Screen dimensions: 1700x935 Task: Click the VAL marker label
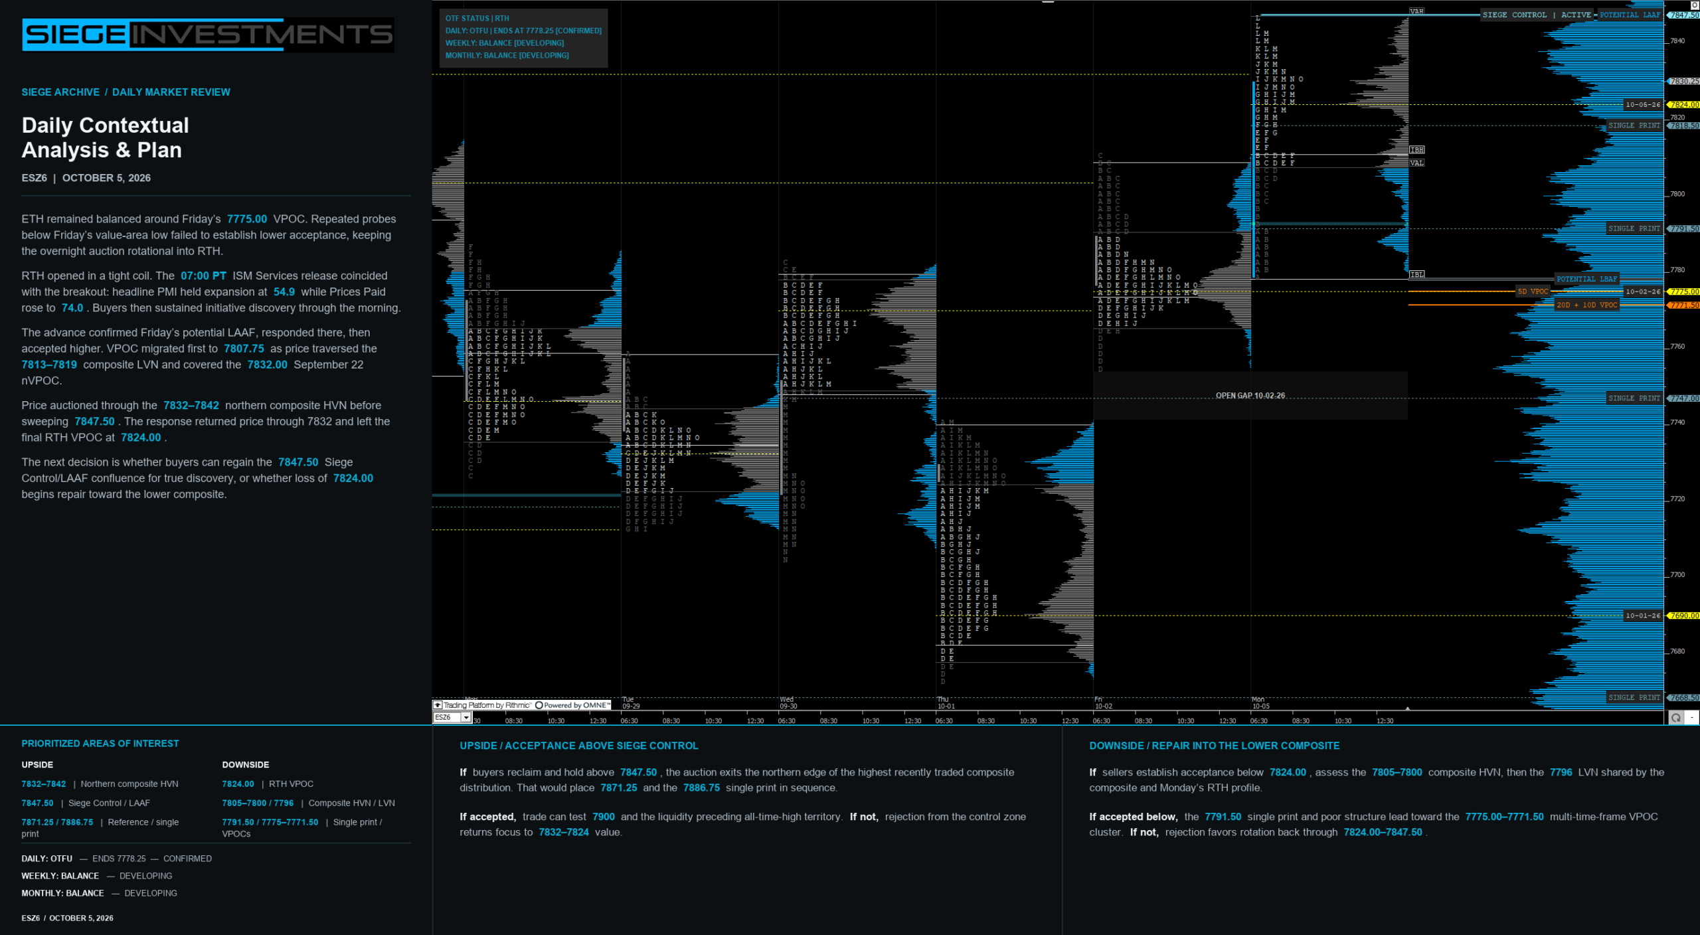(1416, 163)
